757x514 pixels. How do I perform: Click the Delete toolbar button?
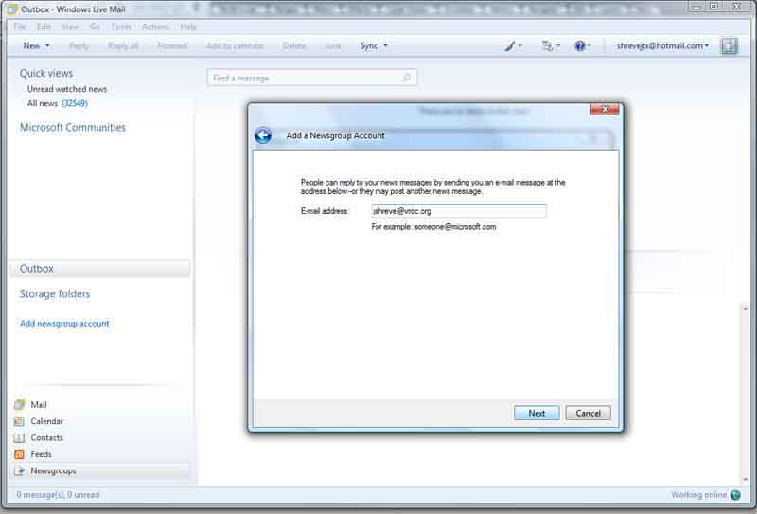[x=294, y=45]
